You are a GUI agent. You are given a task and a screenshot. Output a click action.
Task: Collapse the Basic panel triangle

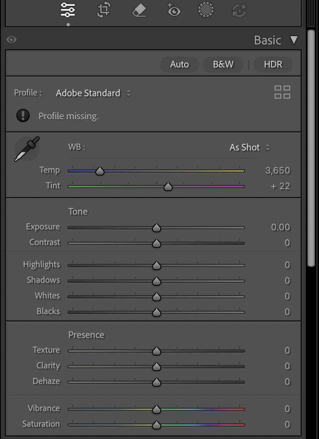pos(294,40)
